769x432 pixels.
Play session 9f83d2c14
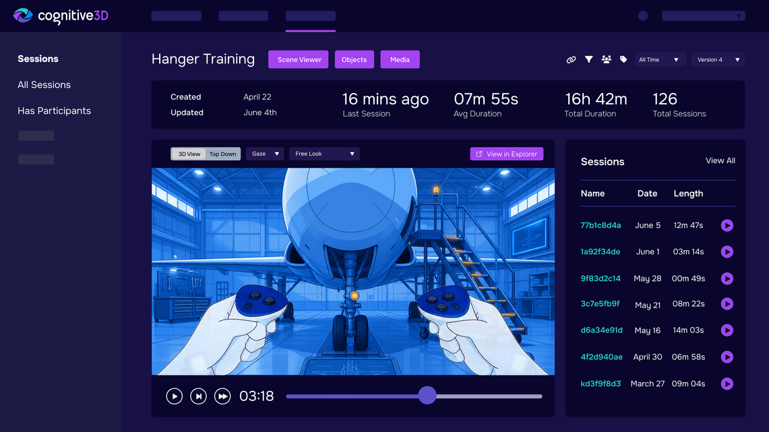(727, 278)
